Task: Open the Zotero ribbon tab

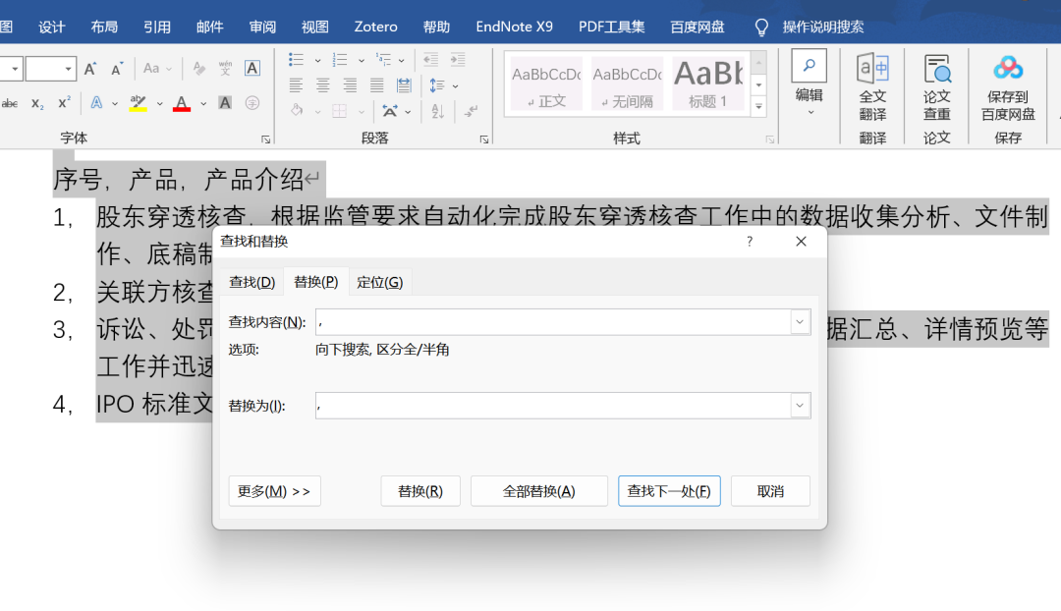Action: coord(375,28)
